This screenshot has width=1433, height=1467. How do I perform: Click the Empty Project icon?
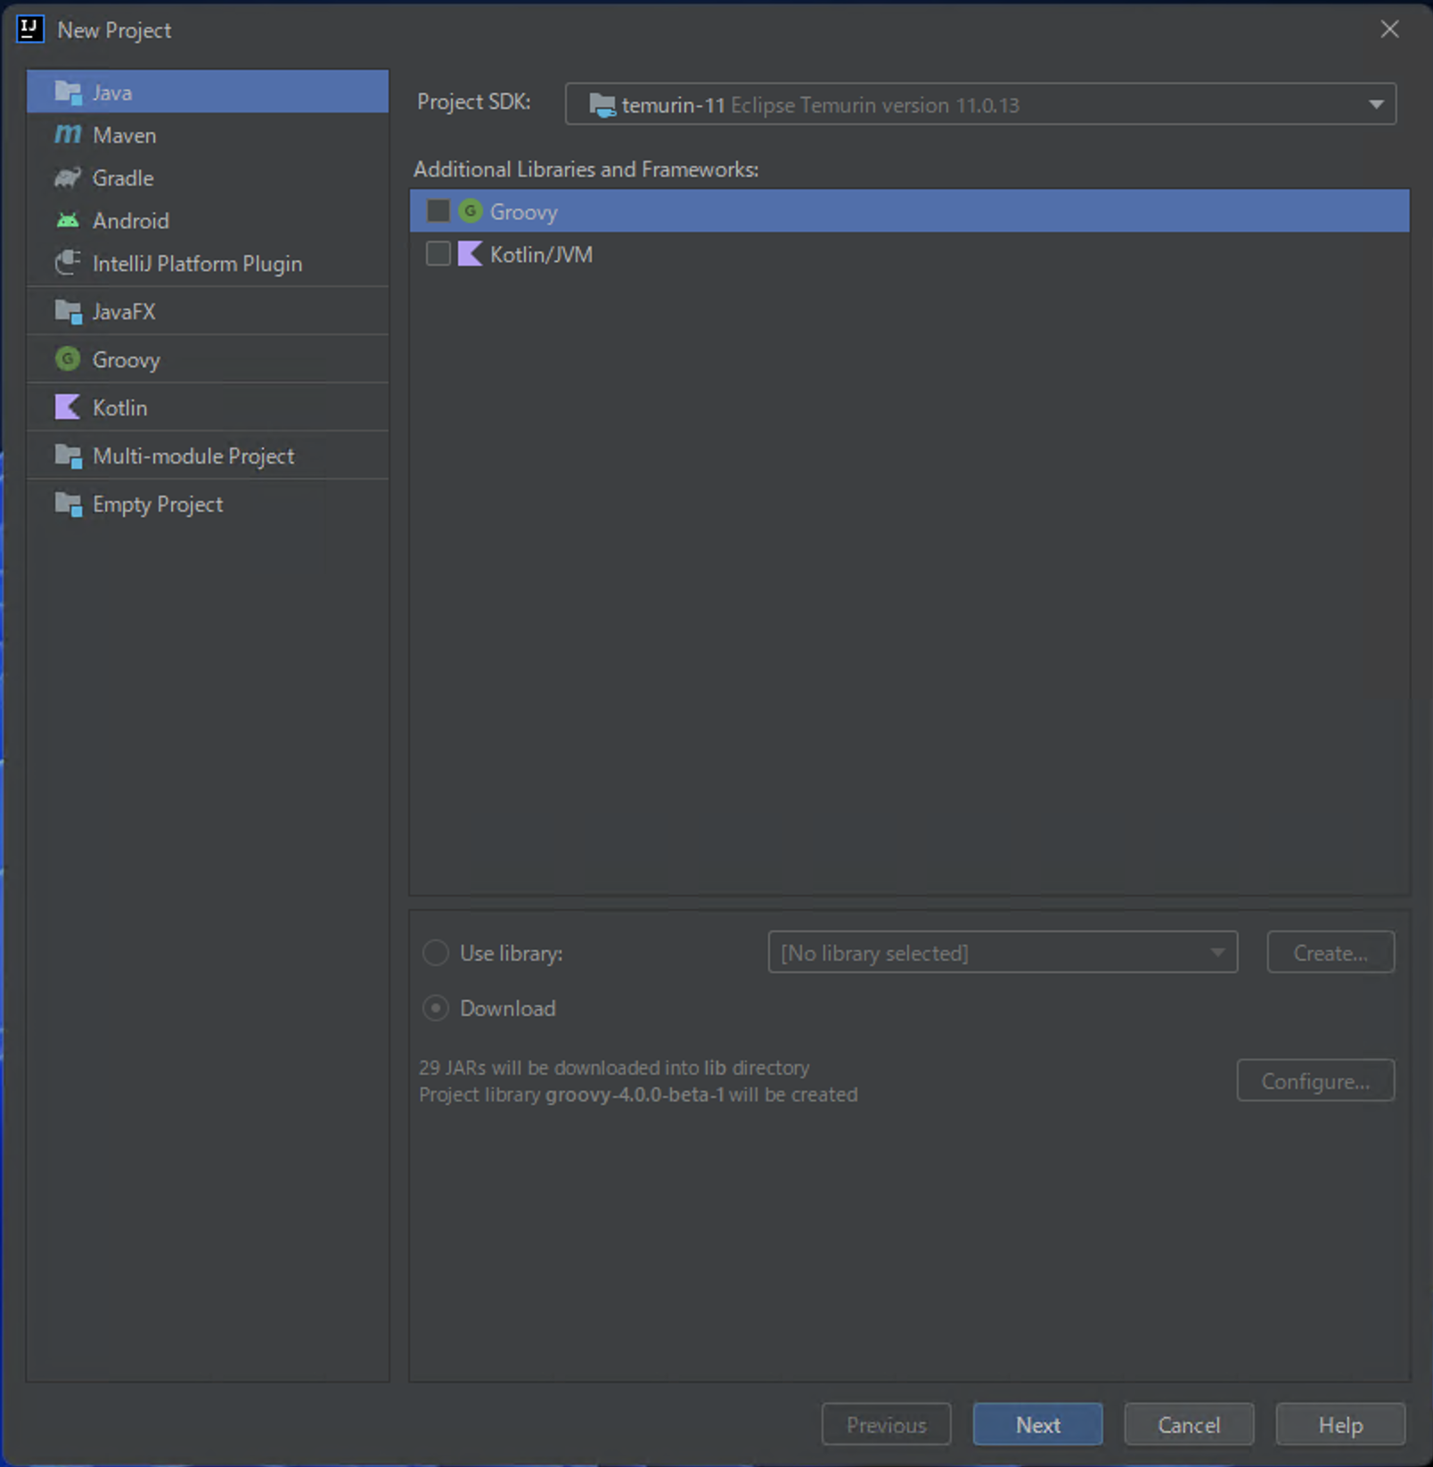(68, 504)
